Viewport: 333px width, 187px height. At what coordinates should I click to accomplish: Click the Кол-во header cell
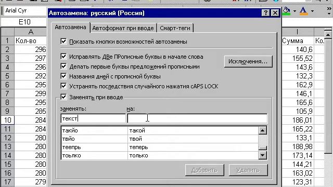click(31, 41)
